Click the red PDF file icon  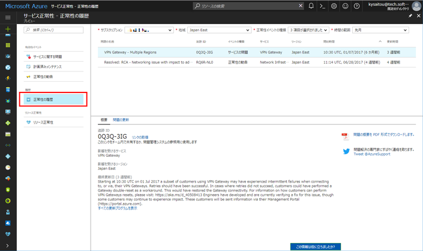pos(345,136)
